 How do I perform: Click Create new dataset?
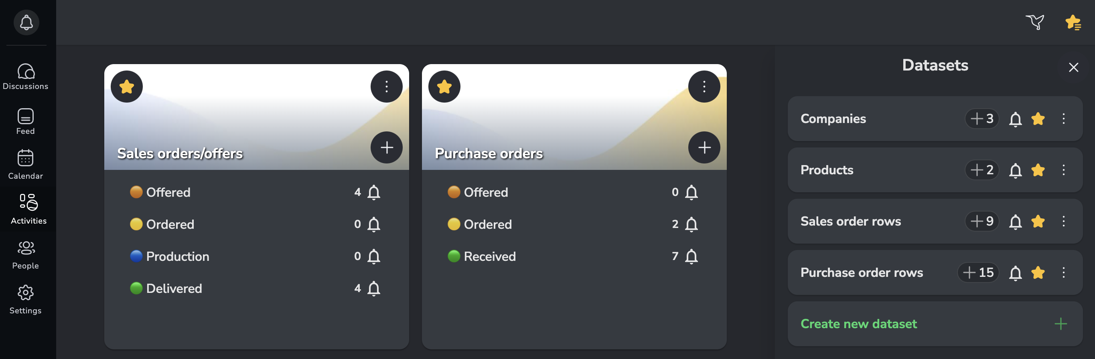(859, 324)
